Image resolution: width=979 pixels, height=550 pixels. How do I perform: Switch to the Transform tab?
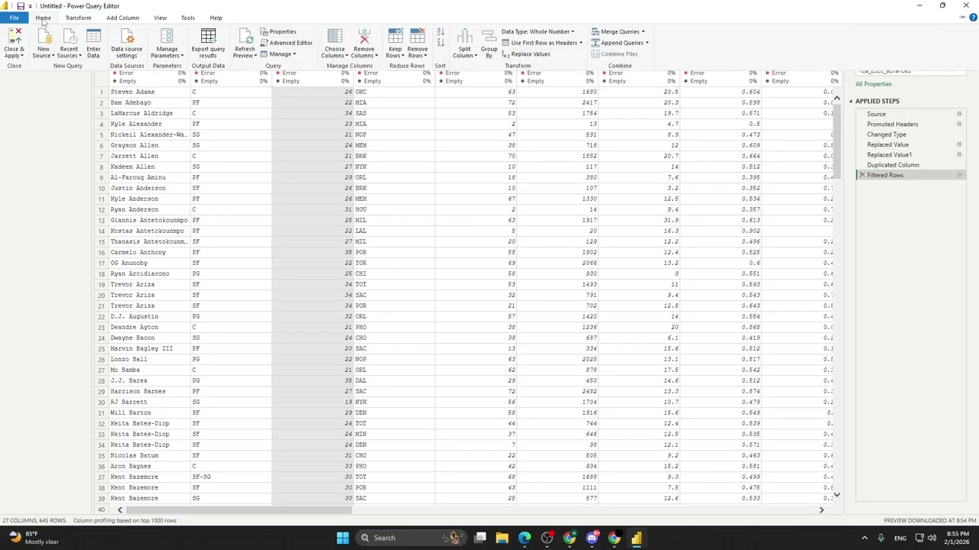(78, 18)
